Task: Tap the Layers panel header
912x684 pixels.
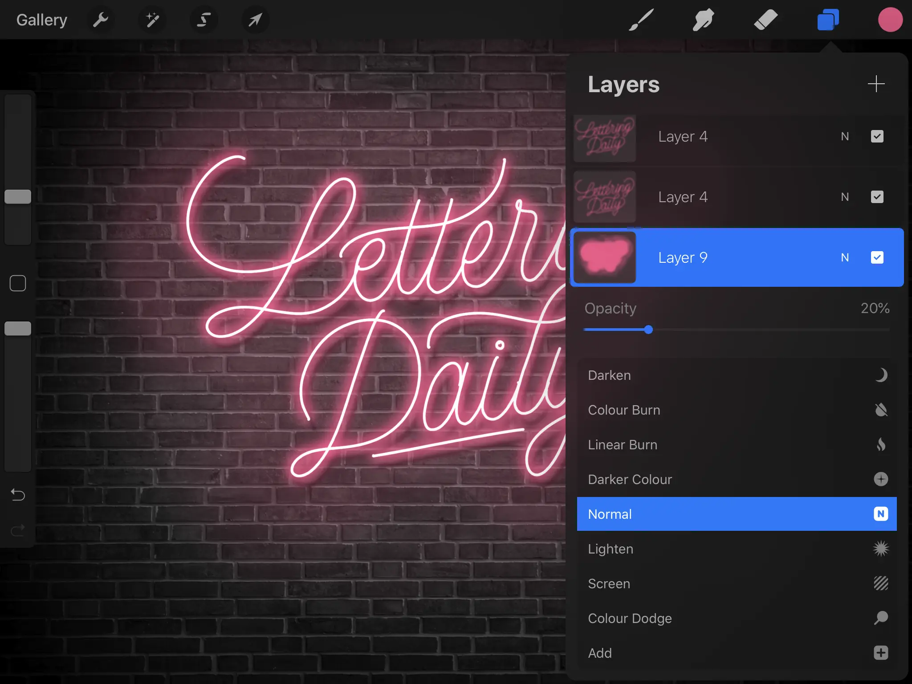Action: [623, 84]
